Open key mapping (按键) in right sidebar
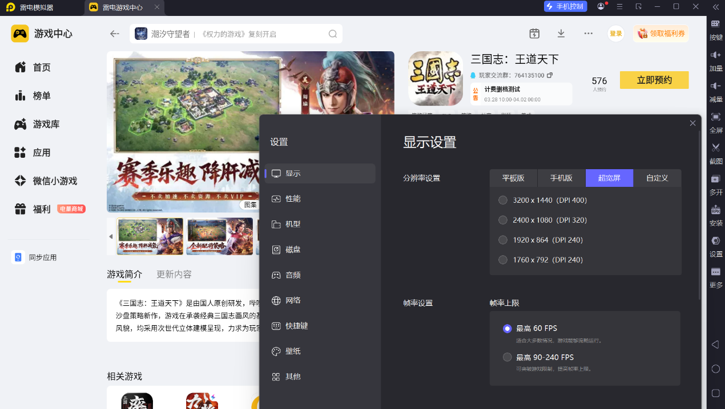The width and height of the screenshot is (725, 409). (715, 24)
